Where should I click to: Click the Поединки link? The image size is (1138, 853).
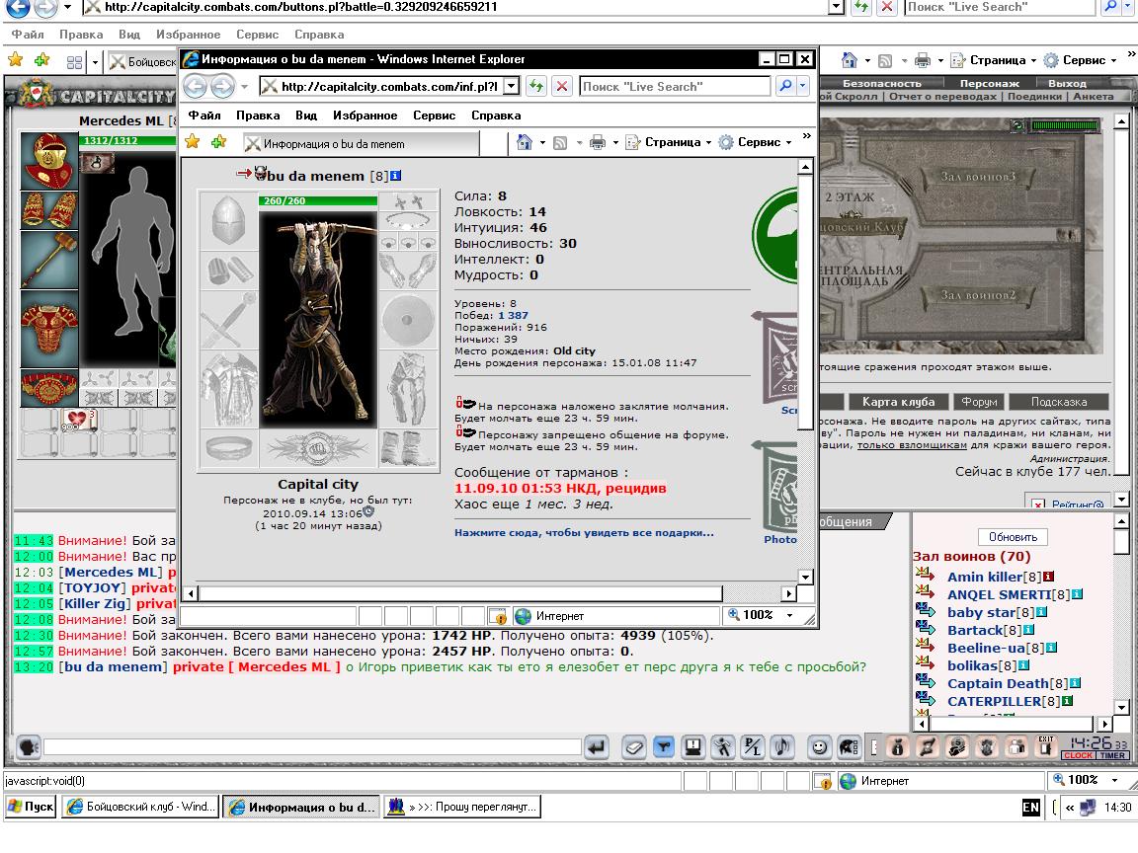point(1034,96)
